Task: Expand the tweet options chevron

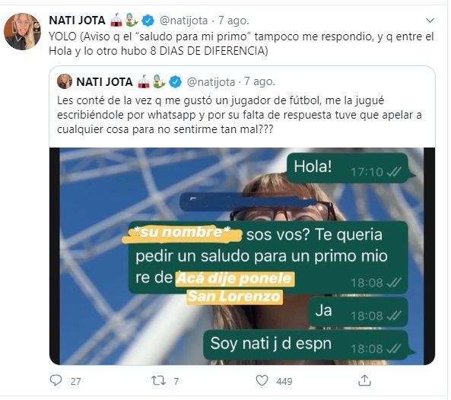Action: coord(430,21)
